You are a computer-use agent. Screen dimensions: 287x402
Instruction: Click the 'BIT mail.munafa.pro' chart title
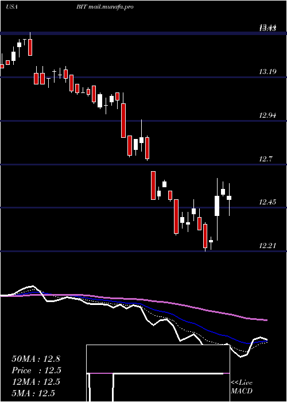click(105, 7)
